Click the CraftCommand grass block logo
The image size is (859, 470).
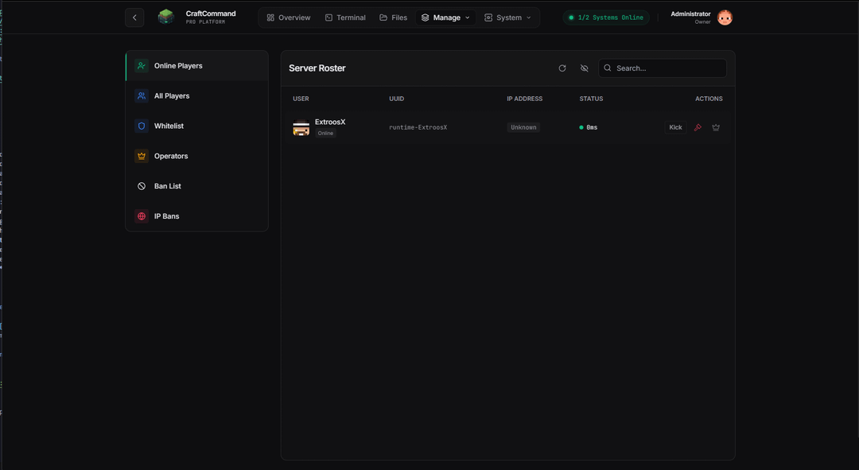point(165,17)
